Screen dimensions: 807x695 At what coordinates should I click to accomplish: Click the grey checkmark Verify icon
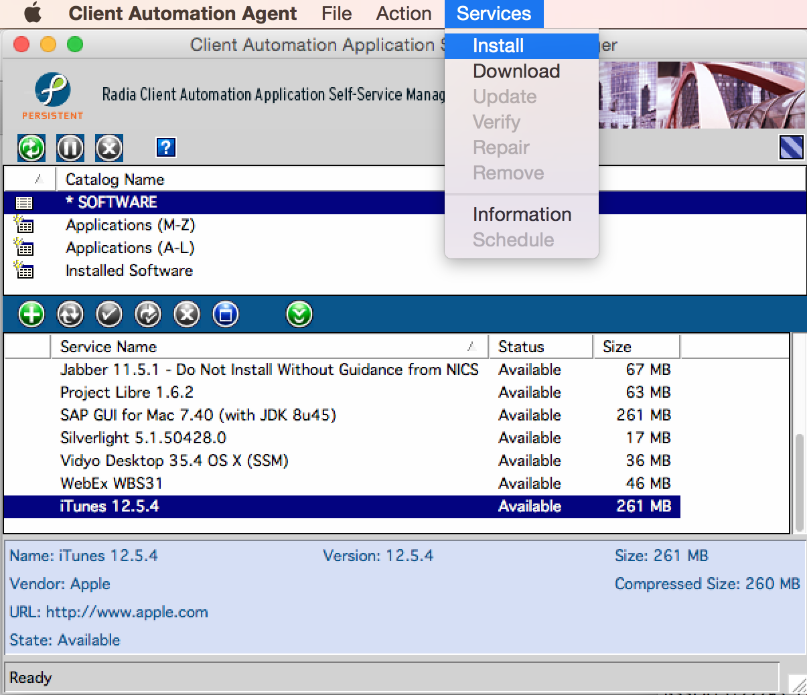pyautogui.click(x=109, y=314)
